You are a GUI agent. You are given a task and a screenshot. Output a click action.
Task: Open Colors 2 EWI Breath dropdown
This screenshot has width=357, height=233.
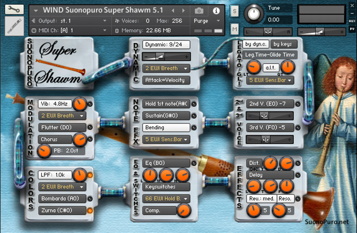[x=62, y=187]
